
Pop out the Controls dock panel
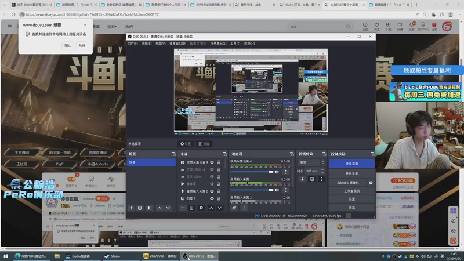(372, 154)
